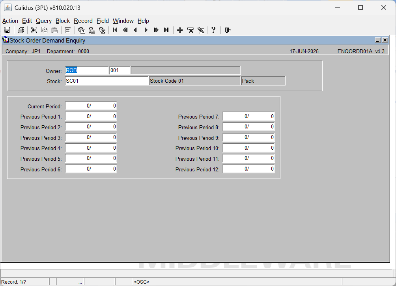
Task: Click the Insert Record plus icon
Action: 180,30
